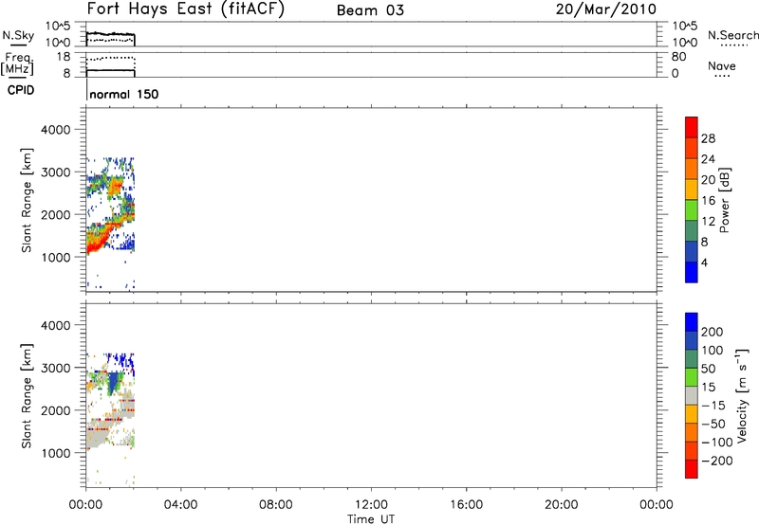759x525 pixels.
Task: Click the 4000 tick on power panel axis
Action: (x=56, y=130)
